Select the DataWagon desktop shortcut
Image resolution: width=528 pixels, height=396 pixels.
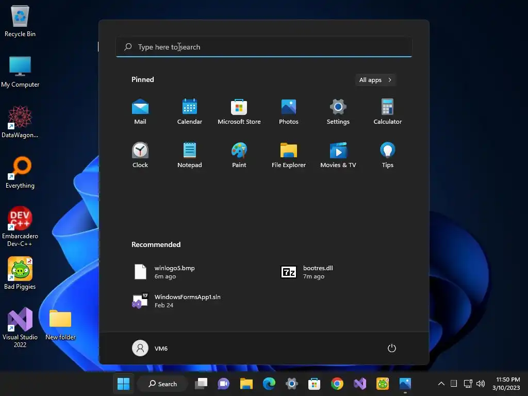(20, 122)
